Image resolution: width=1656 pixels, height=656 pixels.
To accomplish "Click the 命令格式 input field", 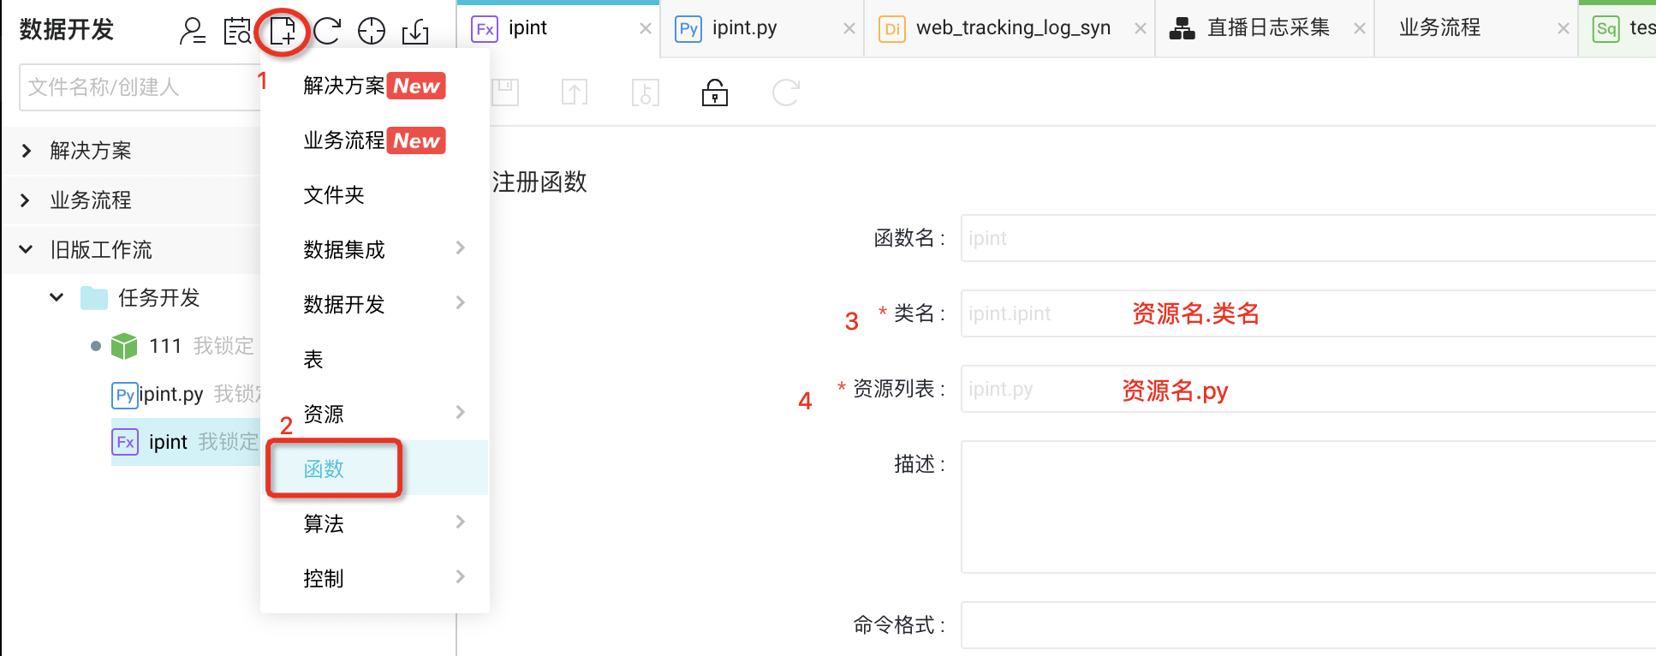I will (x=1308, y=625).
